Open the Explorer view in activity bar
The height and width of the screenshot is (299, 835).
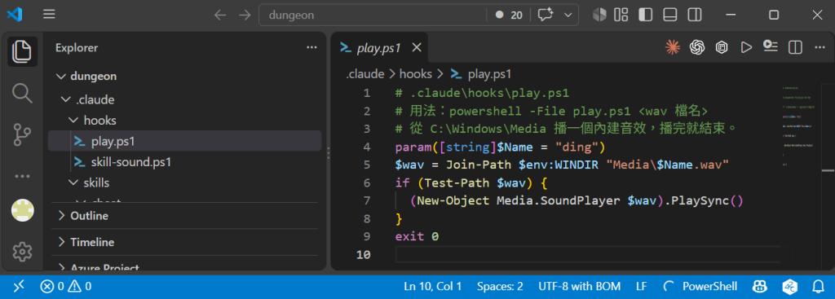click(x=22, y=51)
